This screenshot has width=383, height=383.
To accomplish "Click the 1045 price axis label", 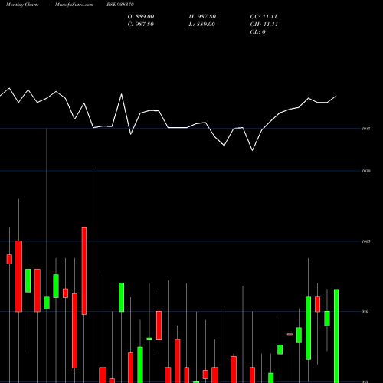I will (x=366, y=129).
